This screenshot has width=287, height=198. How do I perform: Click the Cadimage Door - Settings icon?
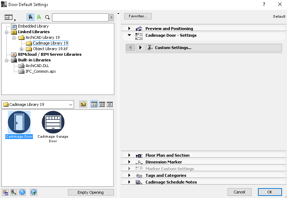click(x=139, y=36)
